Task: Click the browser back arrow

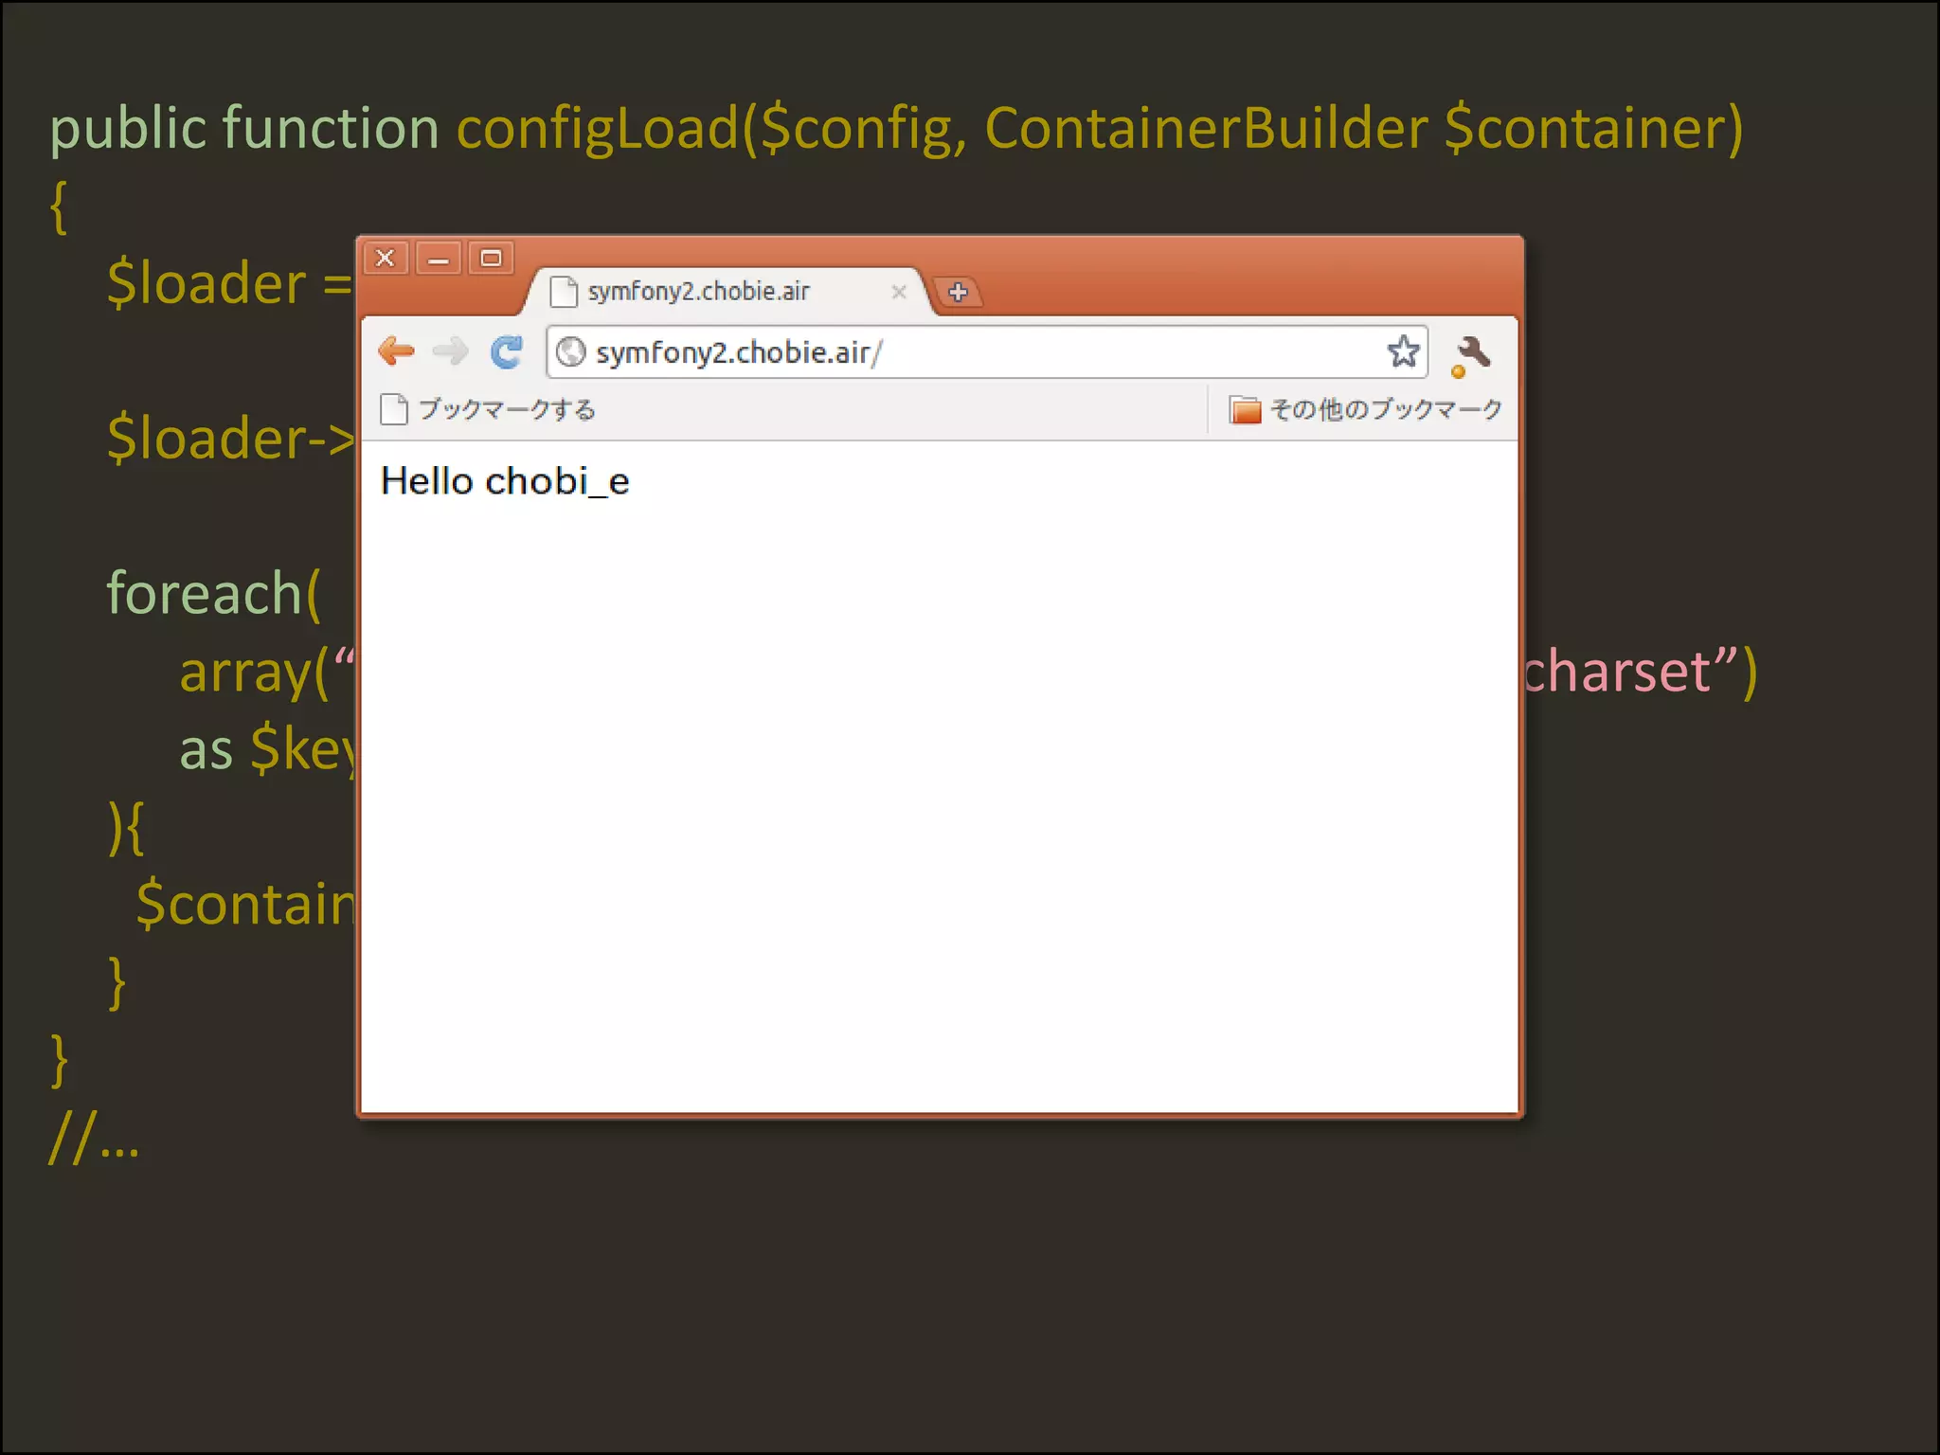Action: pos(396,351)
